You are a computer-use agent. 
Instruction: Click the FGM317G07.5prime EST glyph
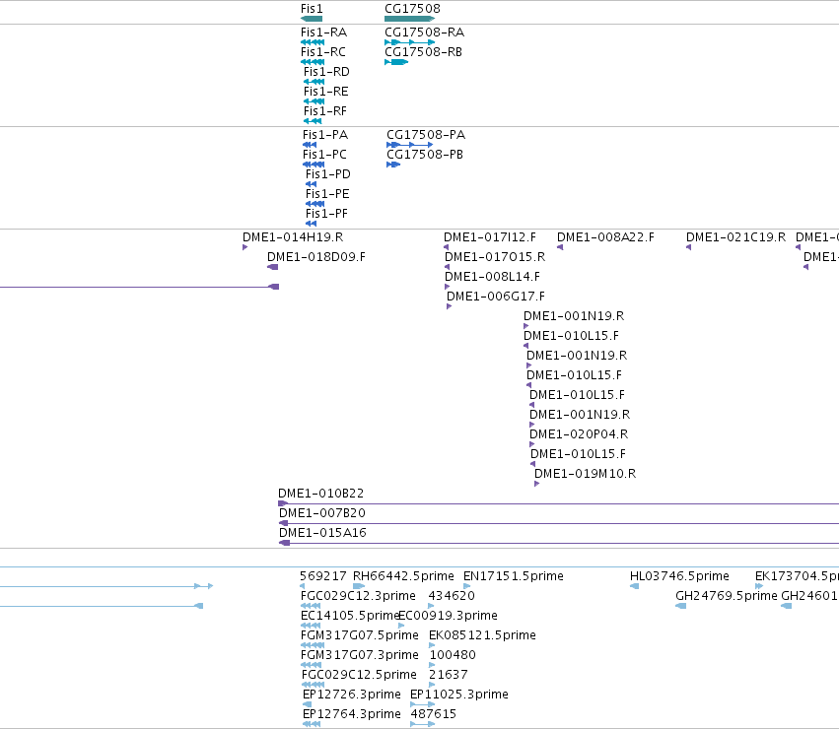(313, 645)
